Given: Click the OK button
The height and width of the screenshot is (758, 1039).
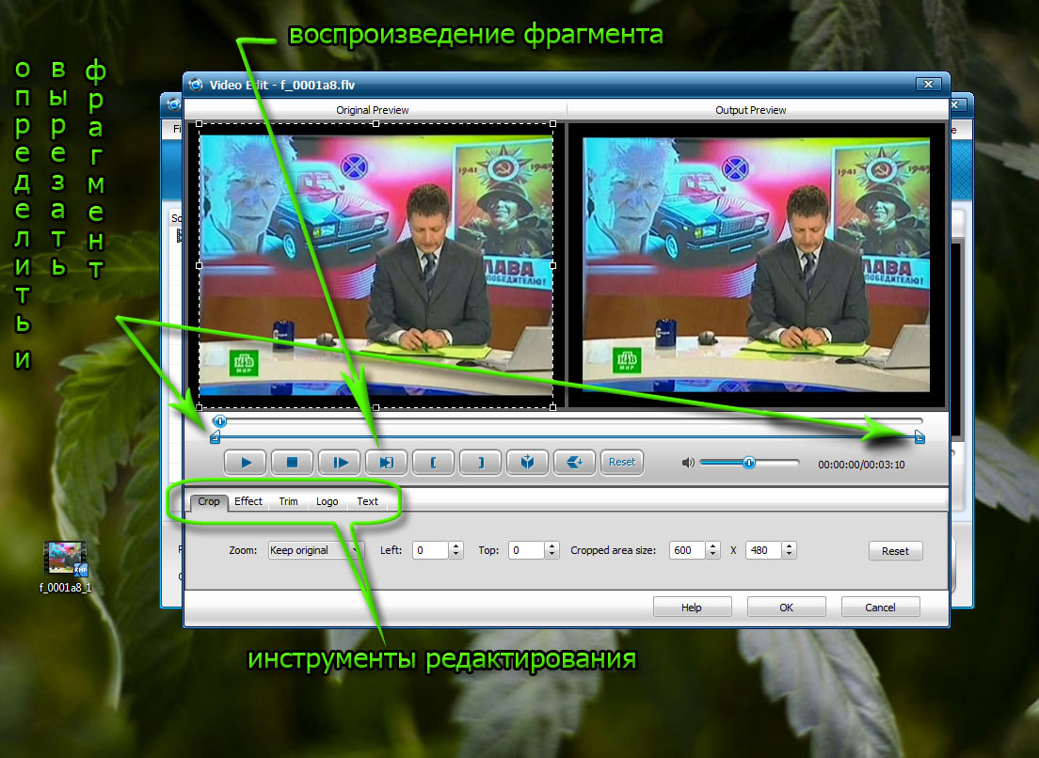Looking at the screenshot, I should point(786,608).
